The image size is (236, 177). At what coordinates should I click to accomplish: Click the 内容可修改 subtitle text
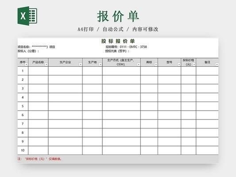coord(145,29)
